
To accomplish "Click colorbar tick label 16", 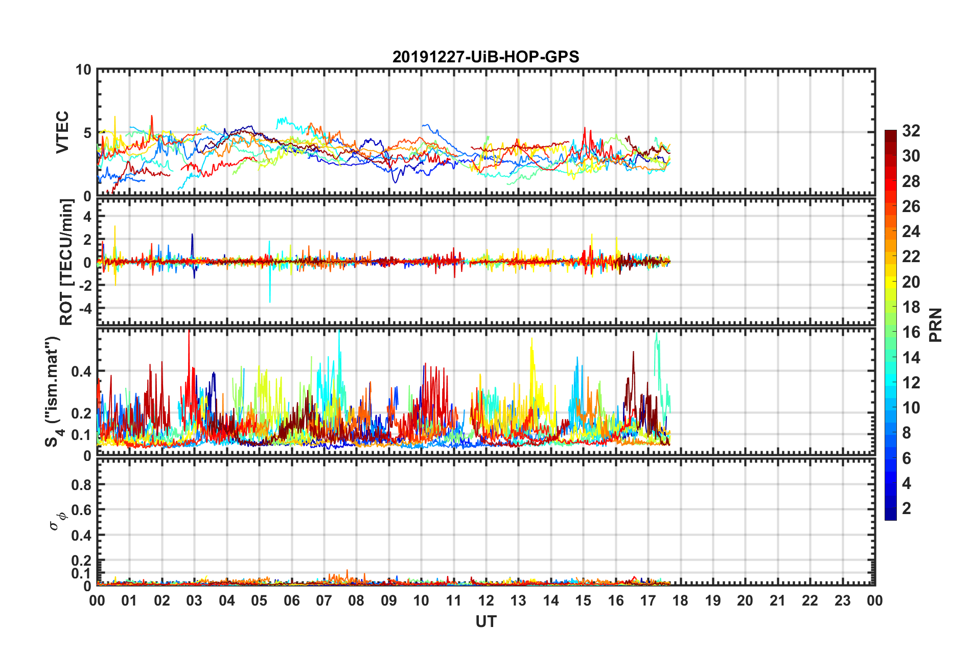I will 911,333.
